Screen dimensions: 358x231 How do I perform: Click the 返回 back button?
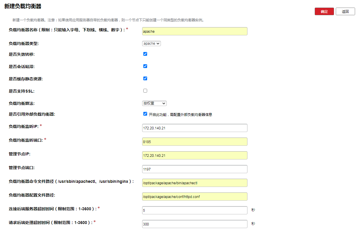point(345,11)
